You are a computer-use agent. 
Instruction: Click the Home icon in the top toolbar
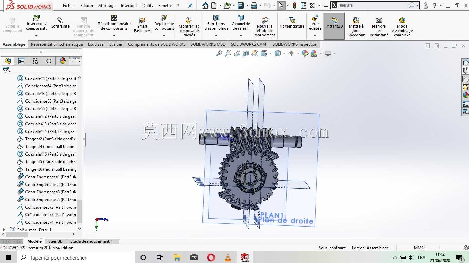[205, 6]
